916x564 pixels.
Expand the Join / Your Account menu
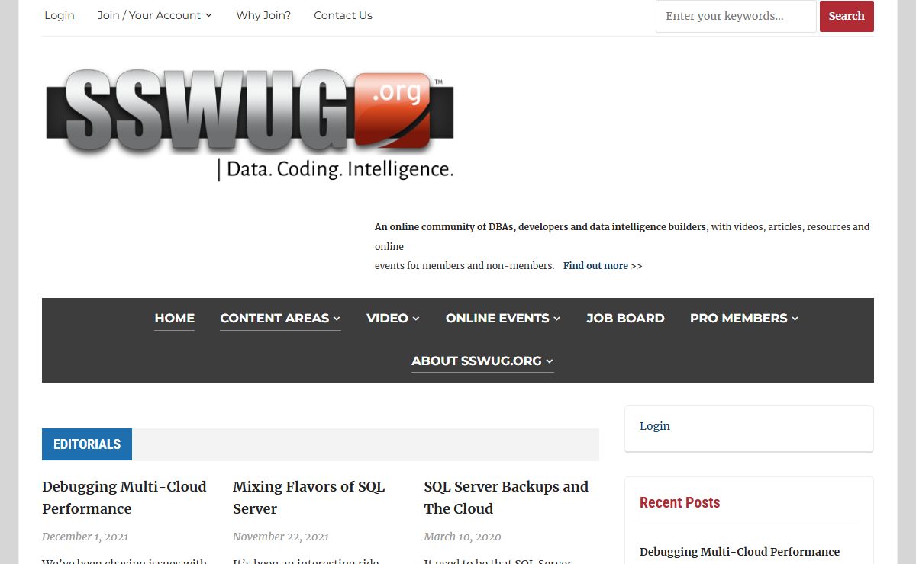(x=155, y=15)
